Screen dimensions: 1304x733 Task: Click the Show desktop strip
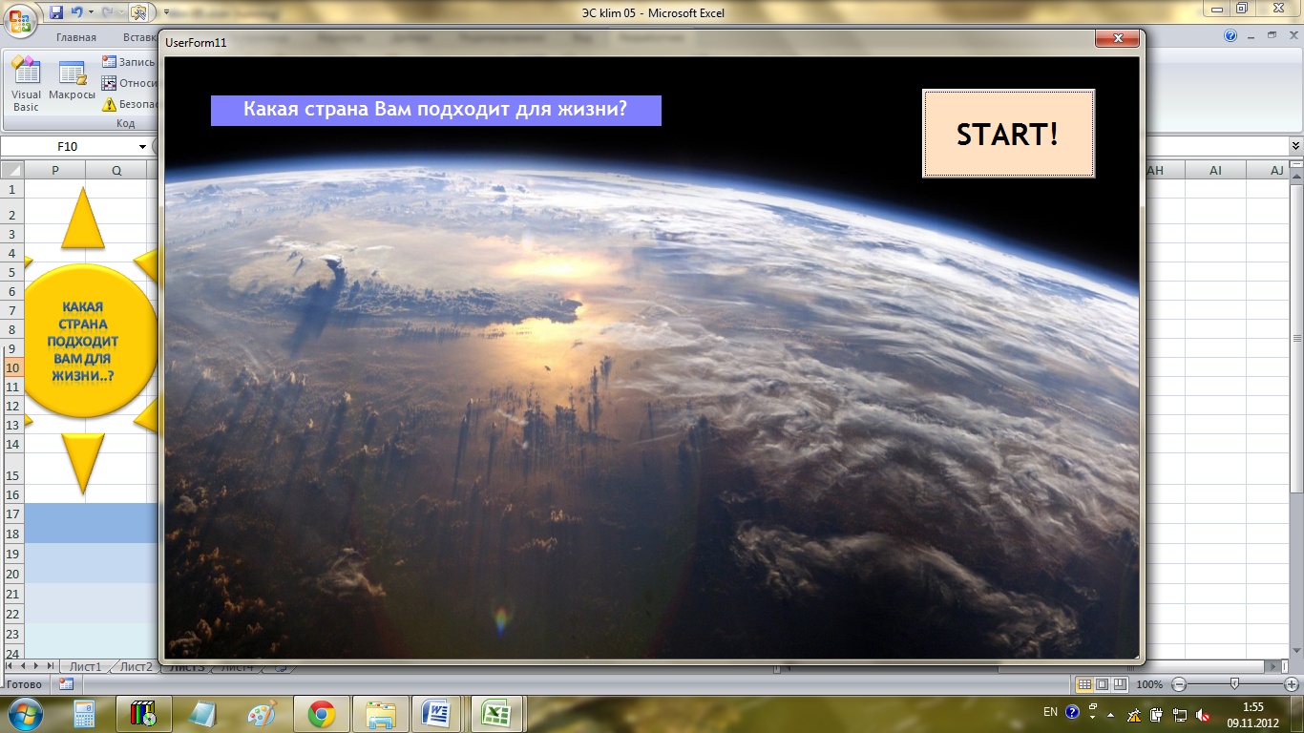click(1297, 714)
